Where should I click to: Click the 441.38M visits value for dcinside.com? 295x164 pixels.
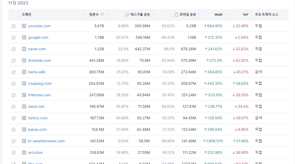tap(96, 60)
